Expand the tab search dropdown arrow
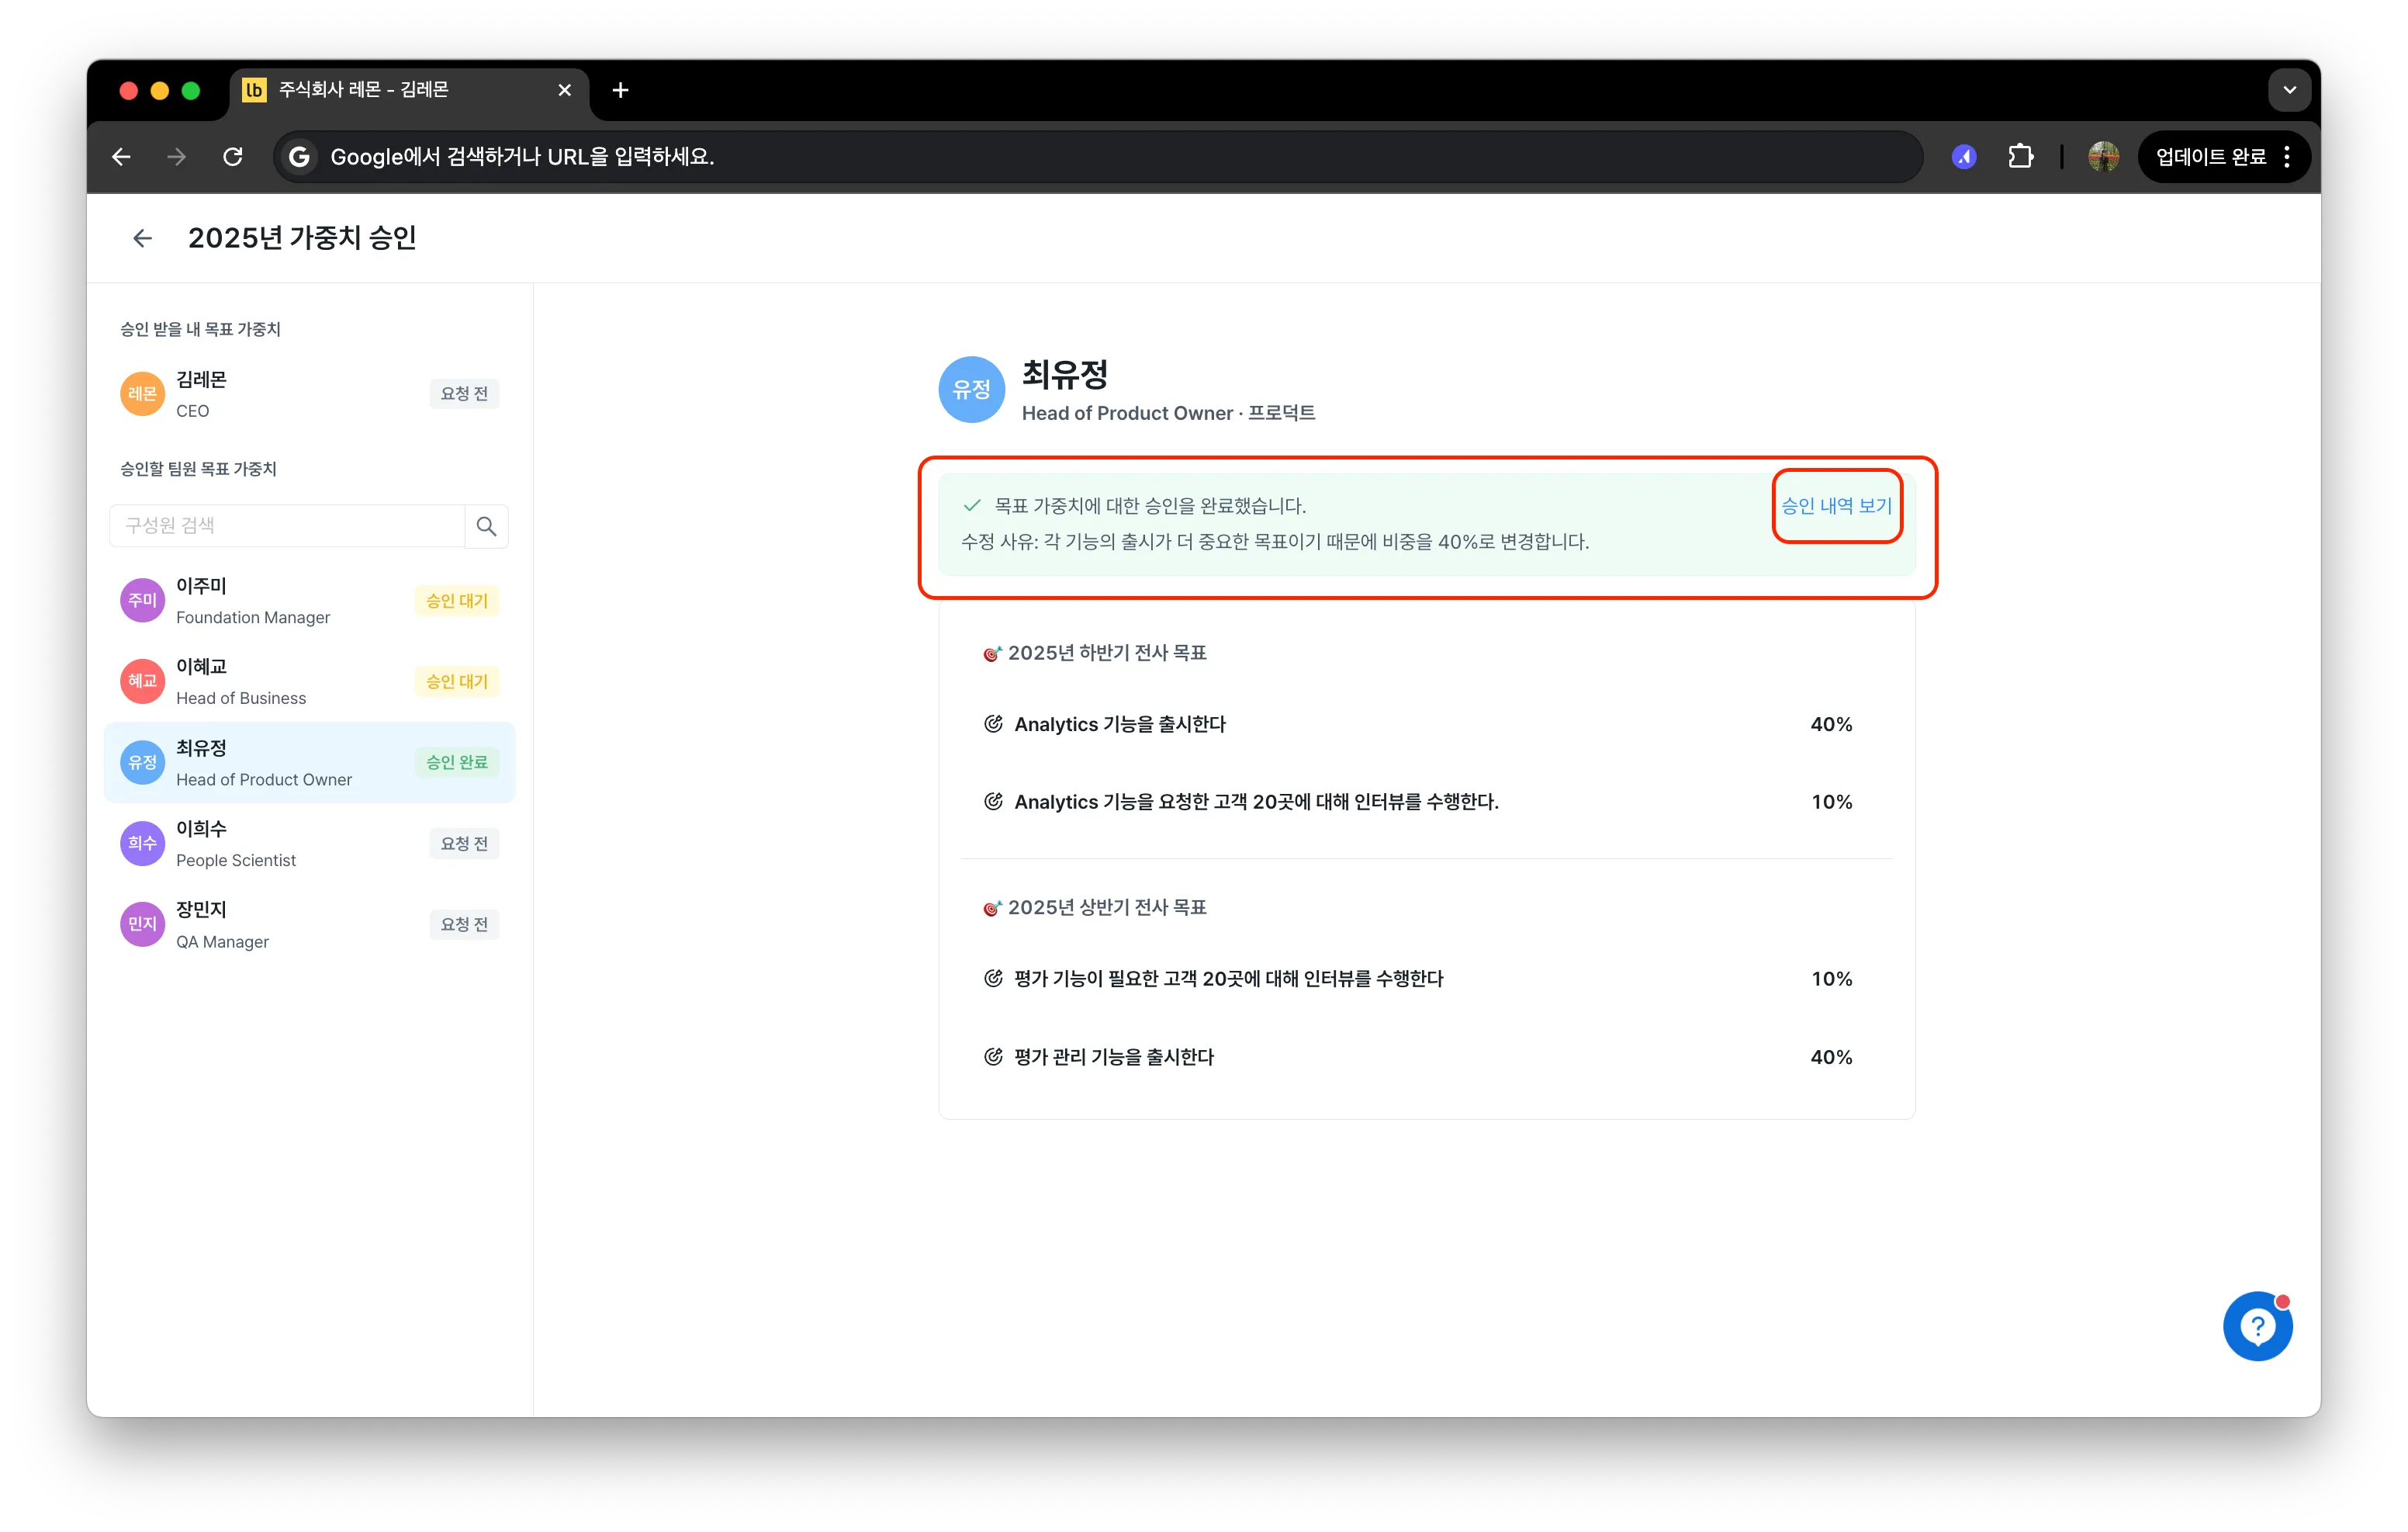This screenshot has height=1532, width=2408. pos(2289,90)
